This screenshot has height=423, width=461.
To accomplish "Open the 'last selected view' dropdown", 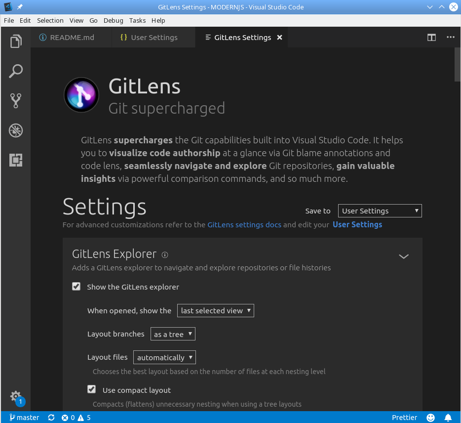I will pyautogui.click(x=215, y=311).
